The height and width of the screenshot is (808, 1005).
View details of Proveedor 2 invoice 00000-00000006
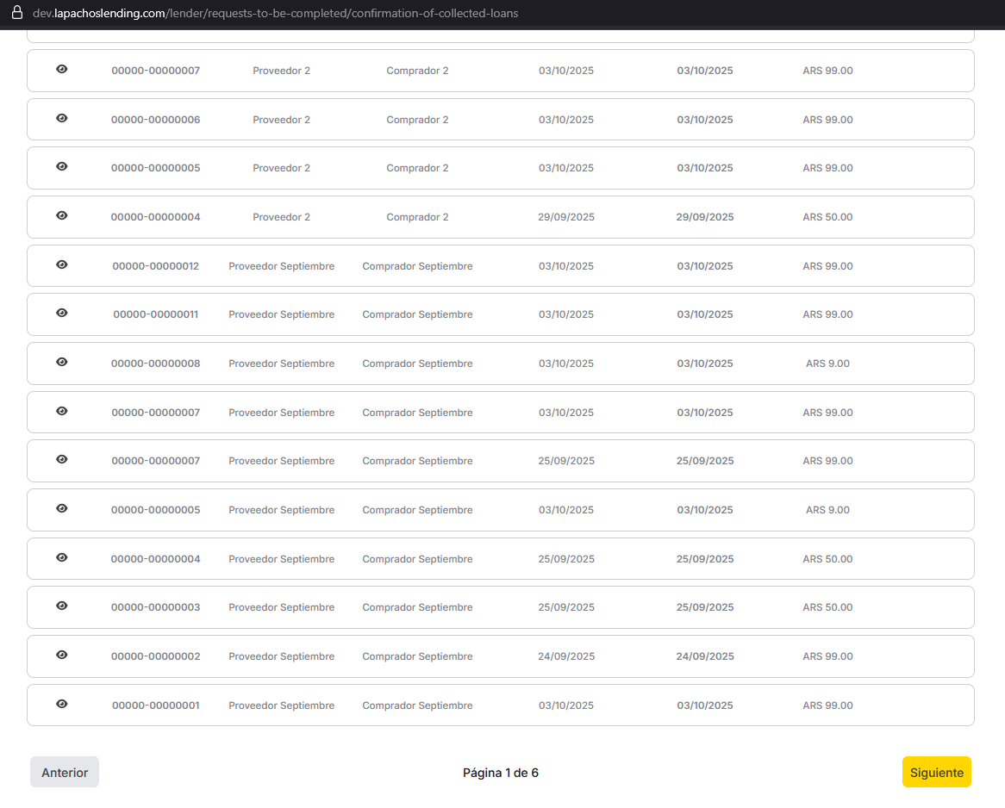[x=62, y=119]
